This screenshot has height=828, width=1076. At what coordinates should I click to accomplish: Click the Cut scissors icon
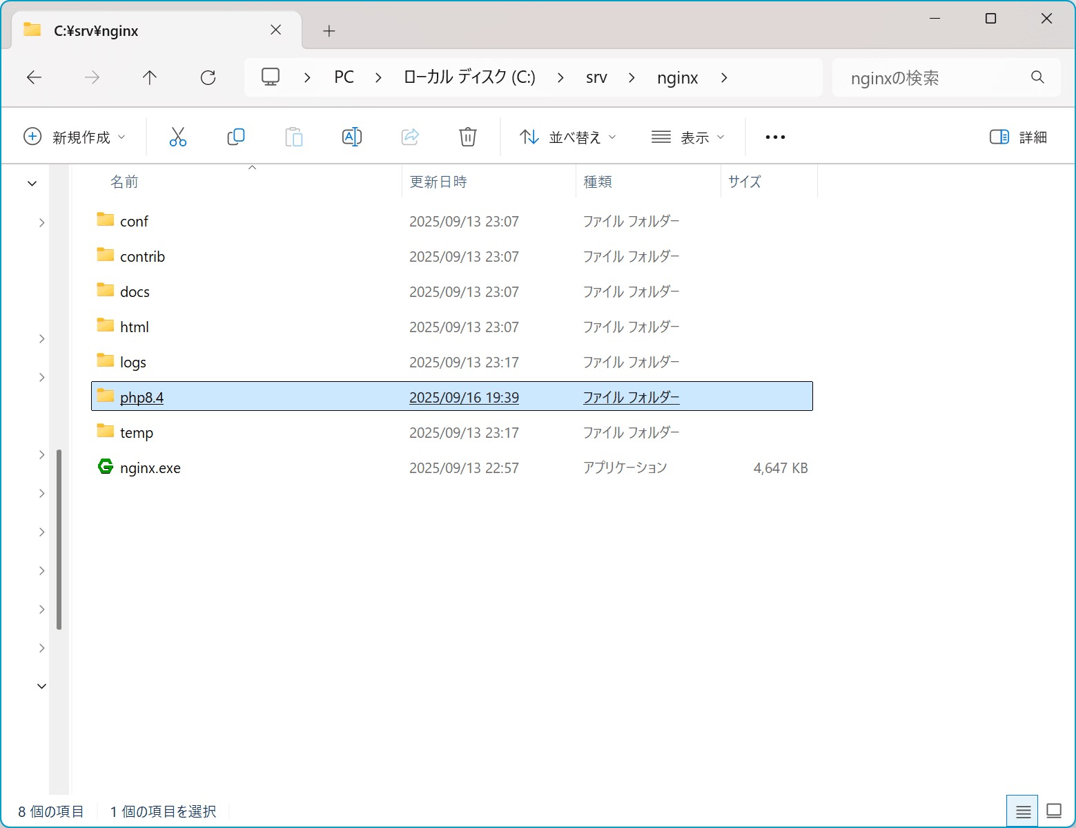pos(178,137)
